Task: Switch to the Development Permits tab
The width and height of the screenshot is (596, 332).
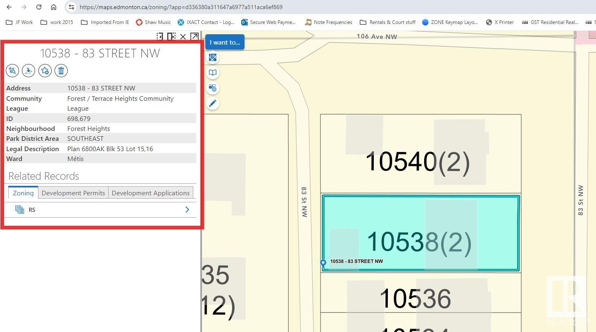Action: [73, 193]
